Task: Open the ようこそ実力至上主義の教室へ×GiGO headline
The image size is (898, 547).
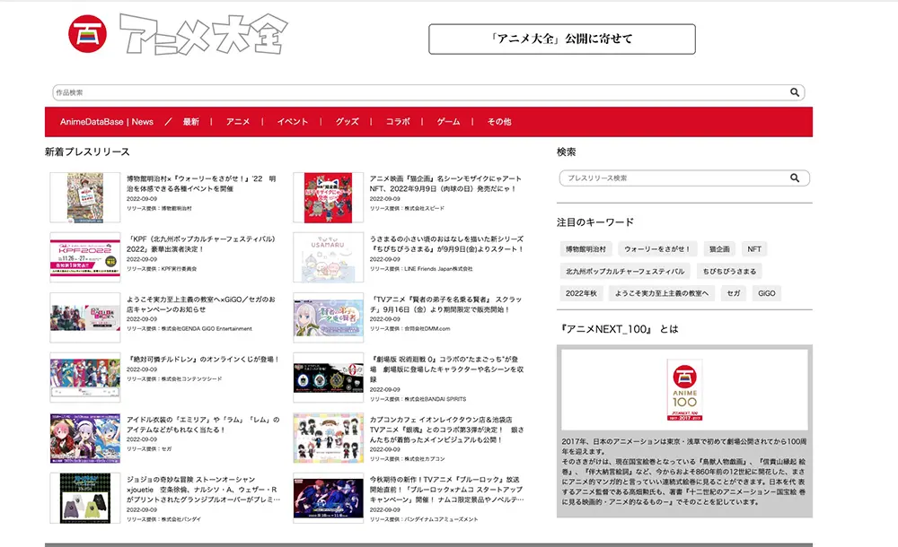Action: coord(201,304)
